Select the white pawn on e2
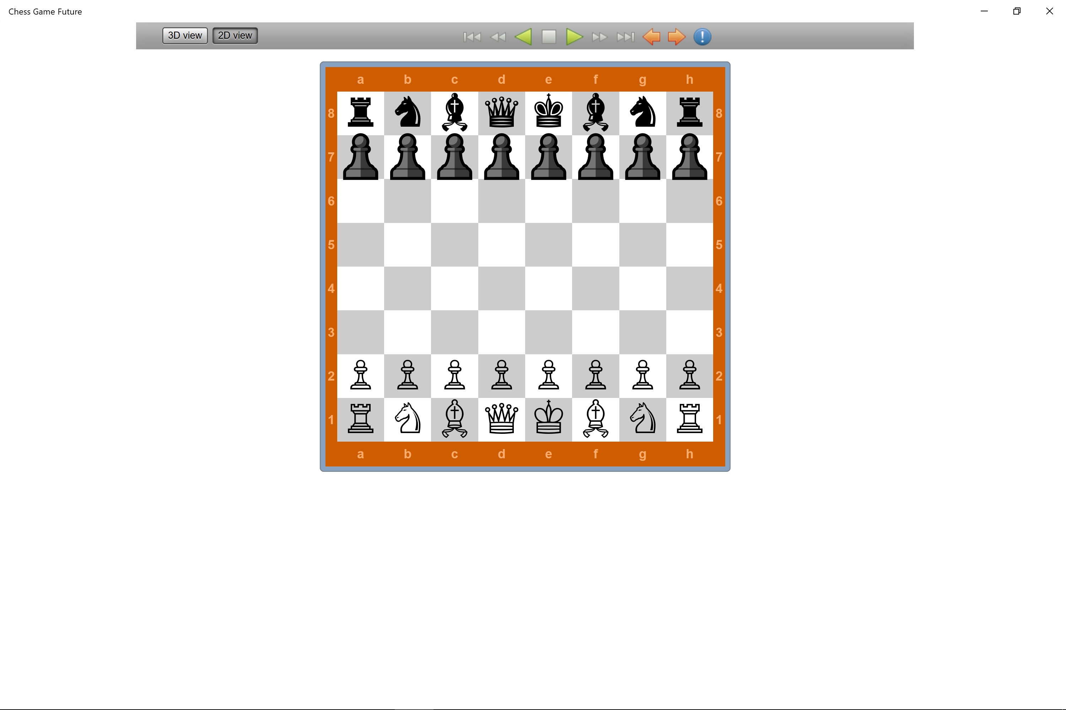1066x710 pixels. click(x=548, y=375)
